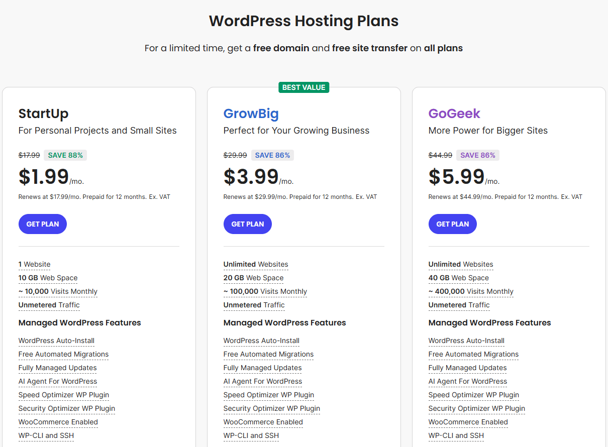Image resolution: width=608 pixels, height=447 pixels.
Task: Click GET PLAN button for StartUp
Action: pyautogui.click(x=43, y=224)
